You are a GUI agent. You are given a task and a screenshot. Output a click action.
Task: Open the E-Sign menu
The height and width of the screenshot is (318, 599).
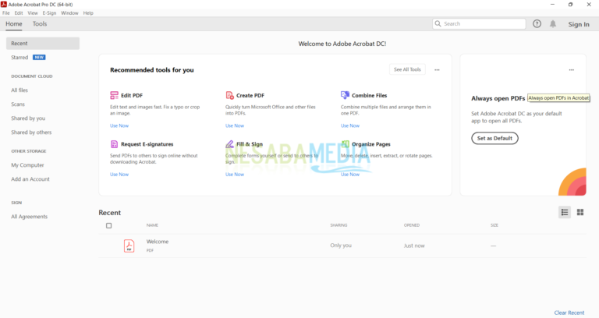point(49,13)
